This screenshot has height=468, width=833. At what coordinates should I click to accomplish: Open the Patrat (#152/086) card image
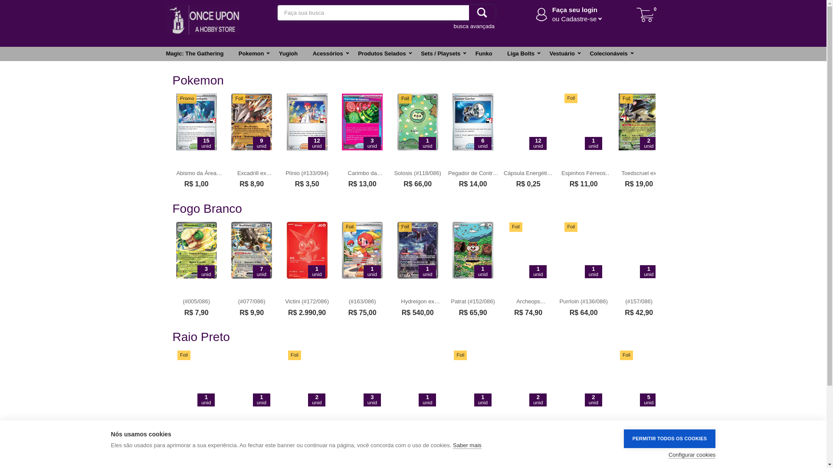point(473,250)
